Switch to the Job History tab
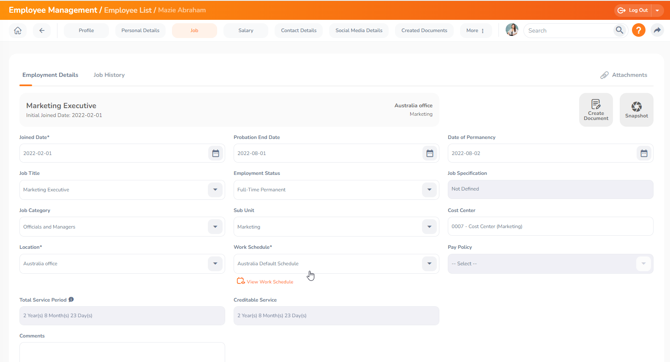Screen dimensions: 670x362 pyautogui.click(x=109, y=75)
